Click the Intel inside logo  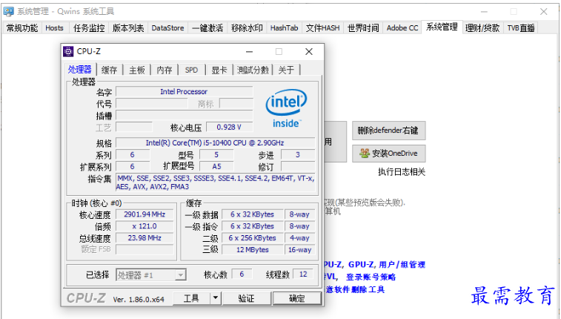pyautogui.click(x=286, y=108)
